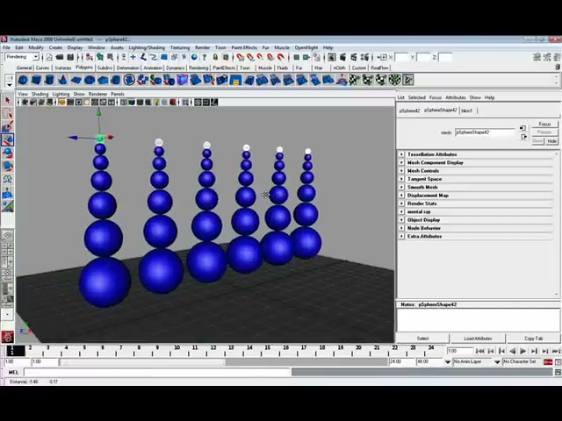562x421 pixels.
Task: Toggle the red auto keyframe button
Action: click(x=548, y=362)
